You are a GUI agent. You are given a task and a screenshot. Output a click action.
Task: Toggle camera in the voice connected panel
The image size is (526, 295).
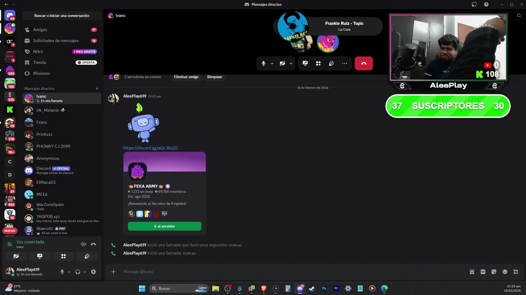coord(16,256)
